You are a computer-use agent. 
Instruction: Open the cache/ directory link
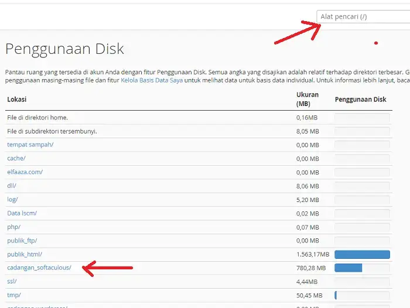(16, 158)
